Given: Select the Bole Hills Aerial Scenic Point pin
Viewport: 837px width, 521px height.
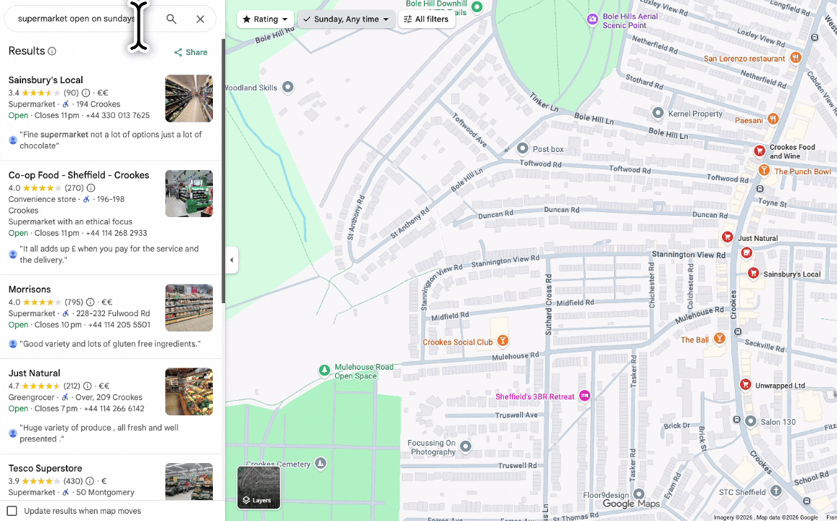Looking at the screenshot, I should pyautogui.click(x=592, y=20).
